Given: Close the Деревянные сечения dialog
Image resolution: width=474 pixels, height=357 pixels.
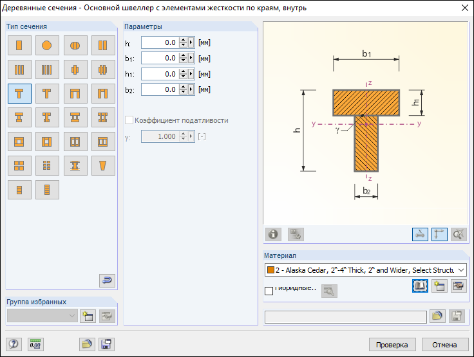Looking at the screenshot, I should click(465, 8).
